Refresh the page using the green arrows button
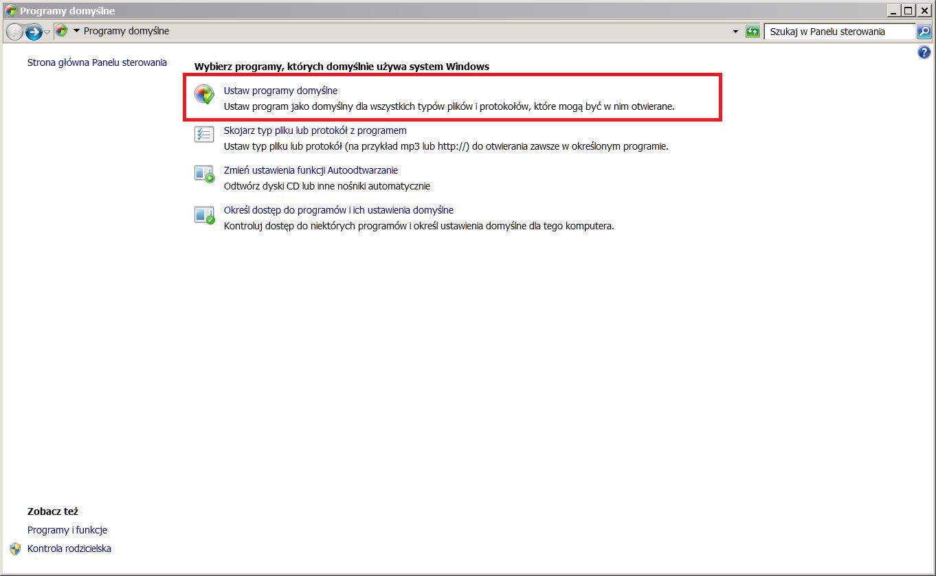 [x=753, y=32]
